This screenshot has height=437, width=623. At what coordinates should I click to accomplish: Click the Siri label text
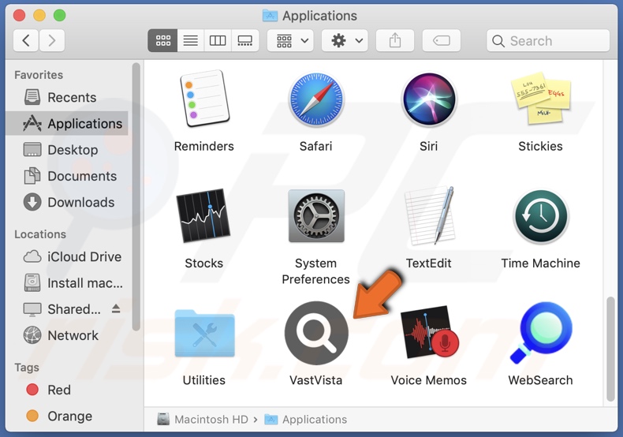pos(429,146)
